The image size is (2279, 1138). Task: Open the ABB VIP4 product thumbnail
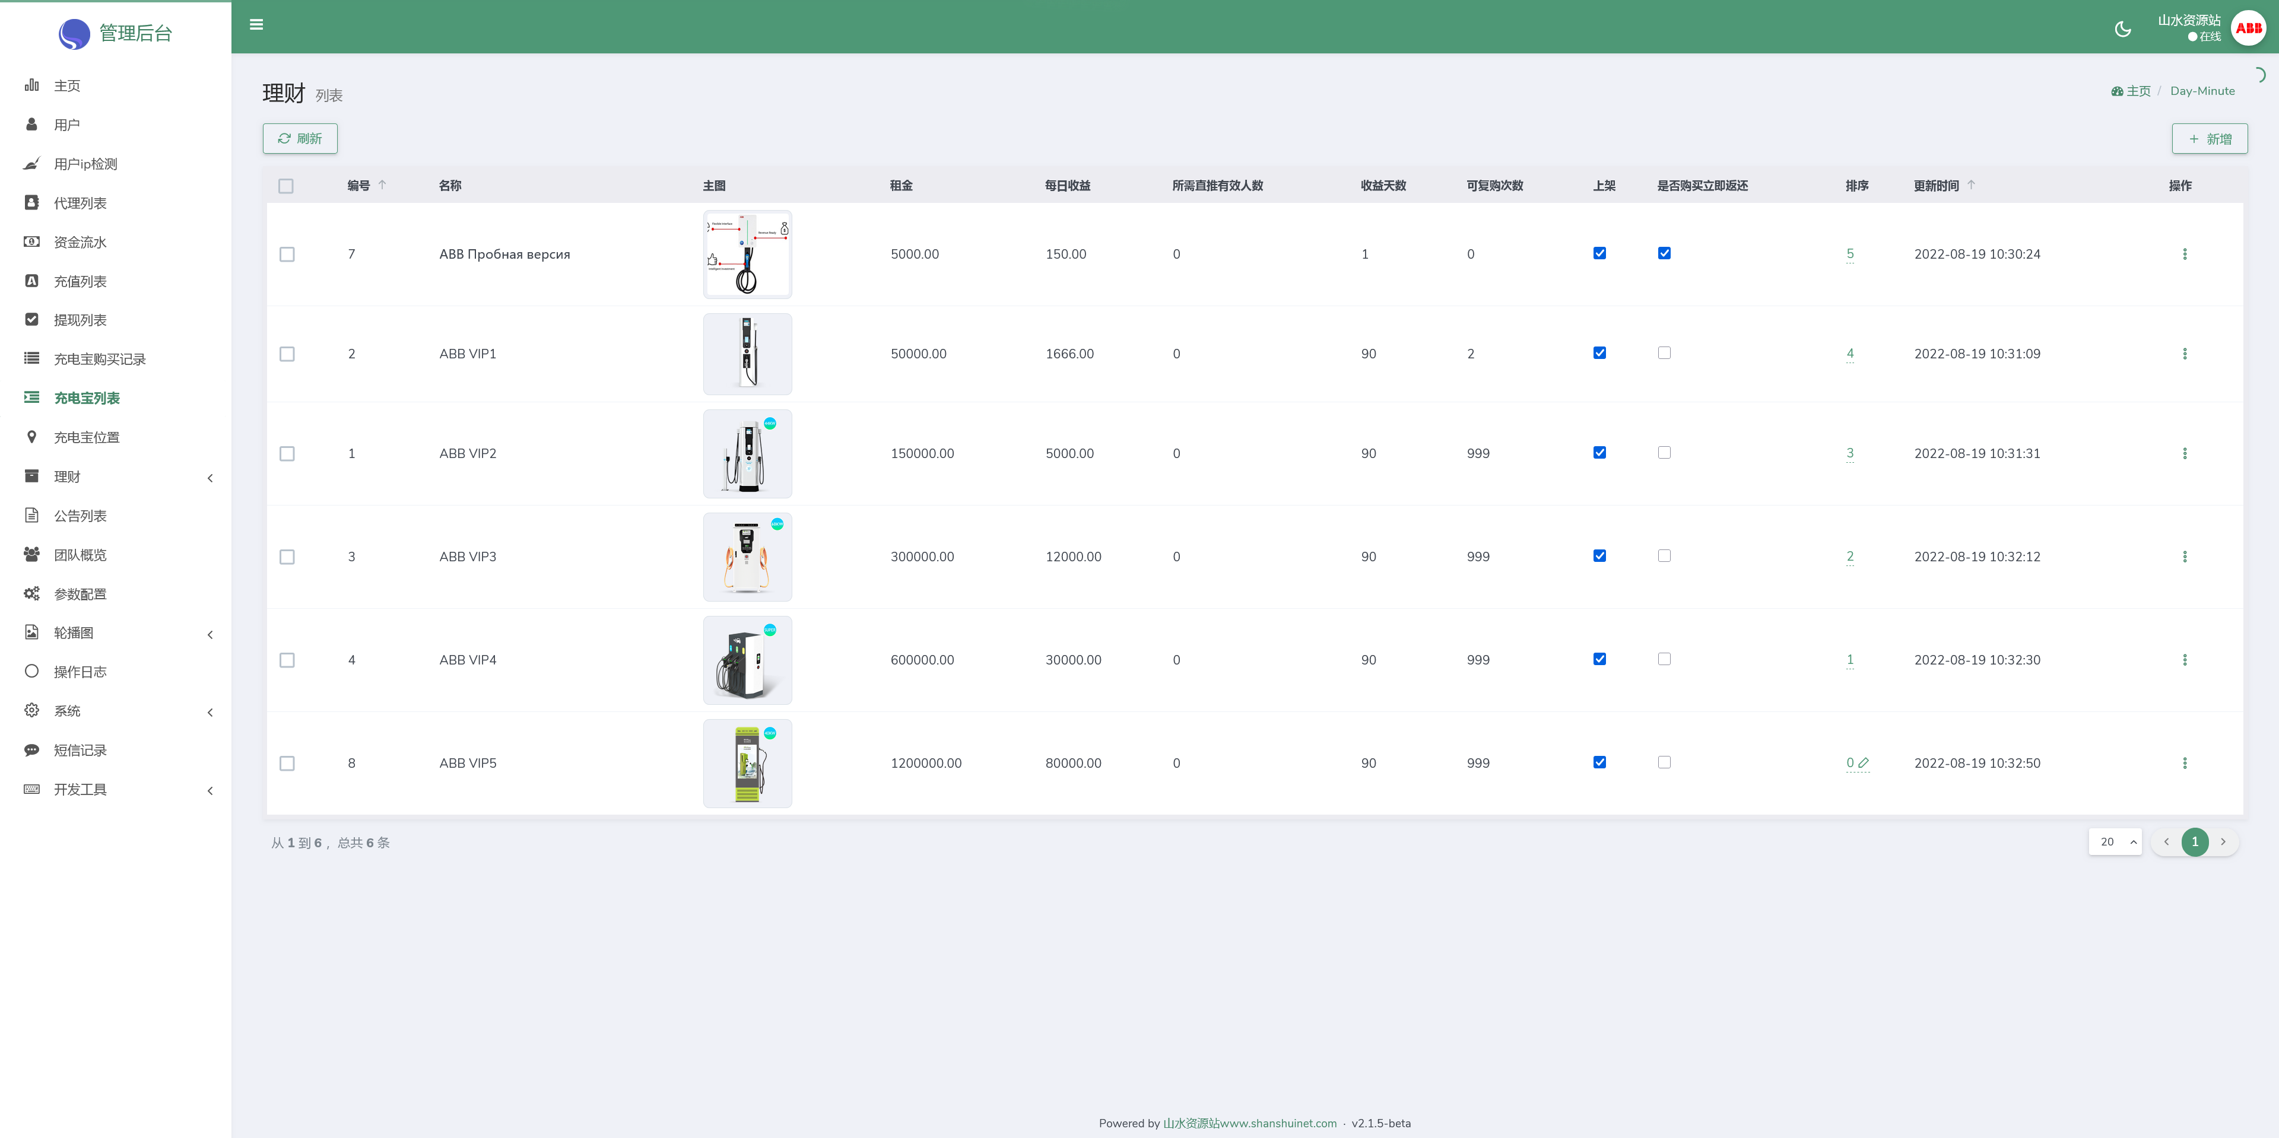coord(748,660)
